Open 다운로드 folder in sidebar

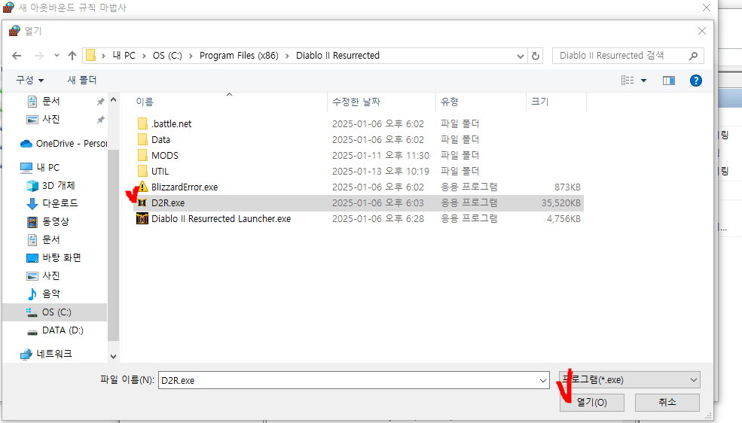click(x=52, y=203)
